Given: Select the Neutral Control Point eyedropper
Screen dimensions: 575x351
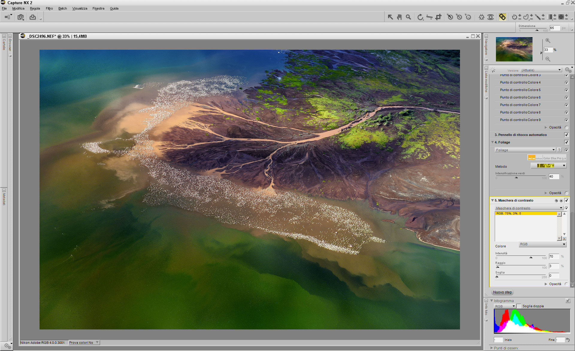Looking at the screenshot, I should tap(459, 17).
